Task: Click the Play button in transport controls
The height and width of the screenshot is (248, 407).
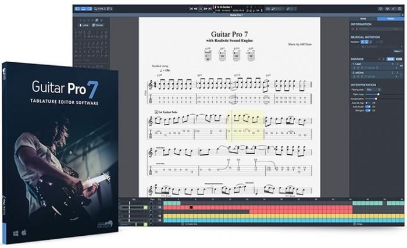Action: point(200,9)
